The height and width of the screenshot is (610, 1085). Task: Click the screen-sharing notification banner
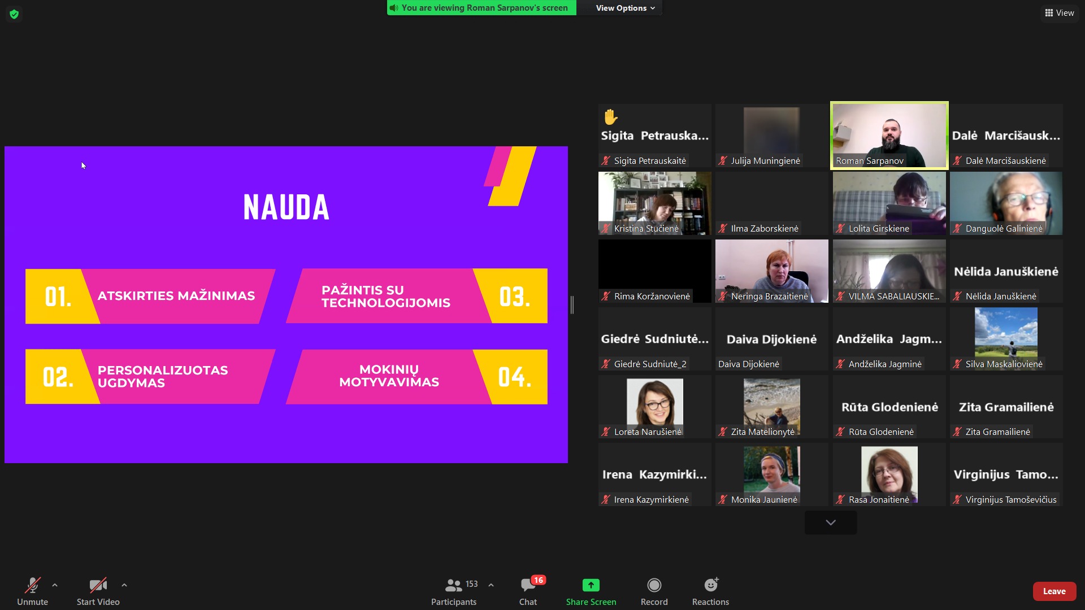coord(481,8)
